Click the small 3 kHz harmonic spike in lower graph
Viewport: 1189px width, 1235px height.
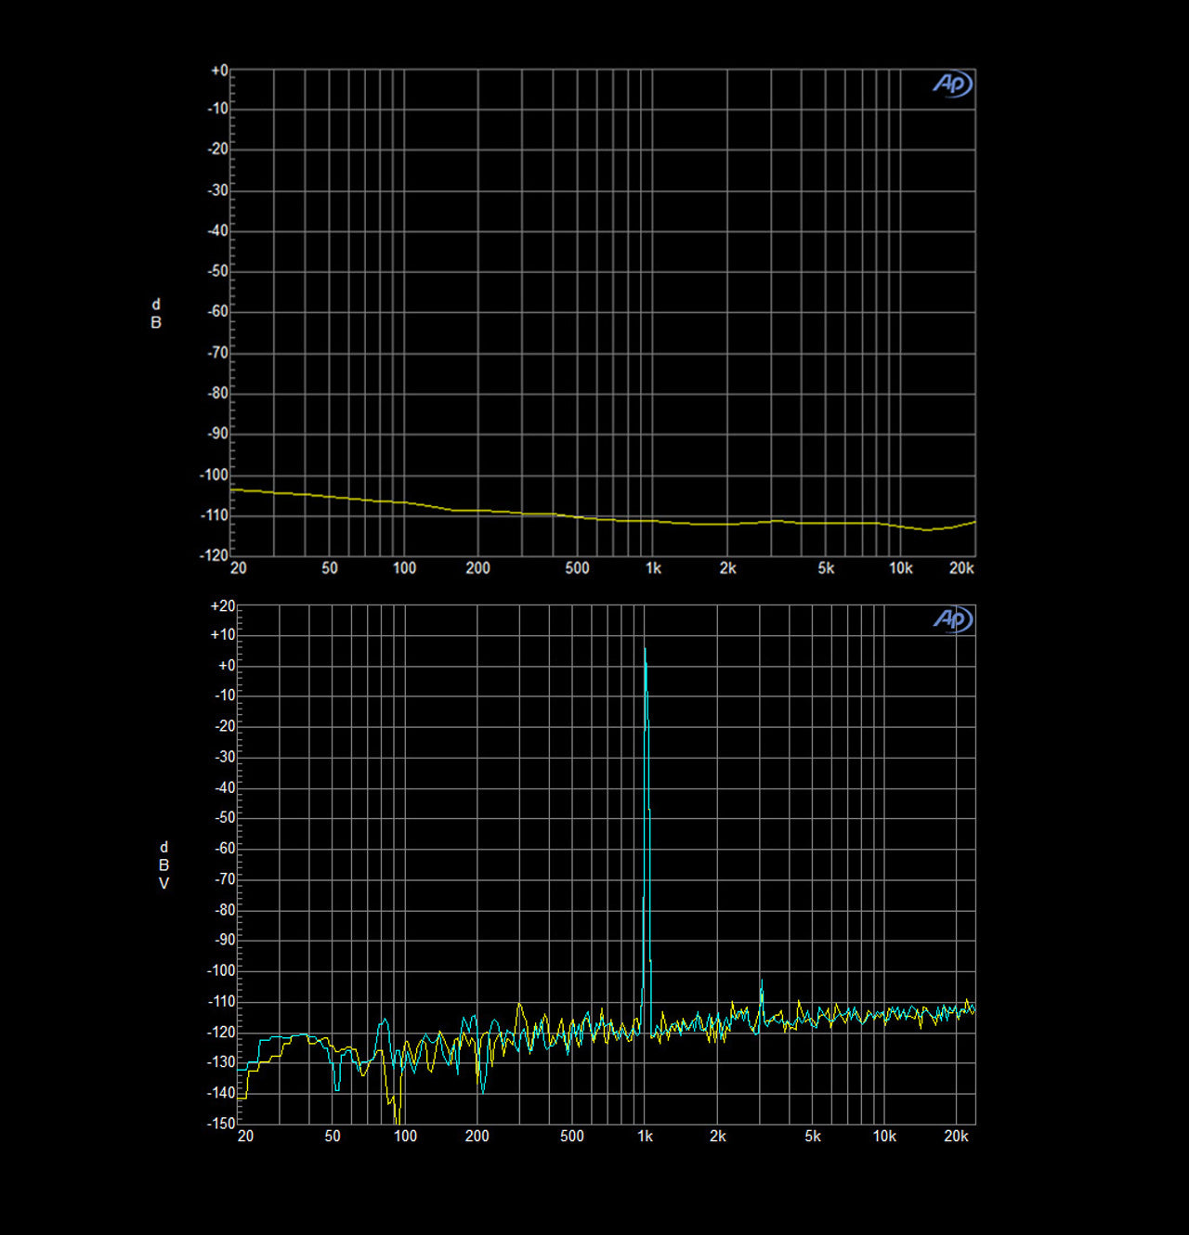click(x=762, y=982)
